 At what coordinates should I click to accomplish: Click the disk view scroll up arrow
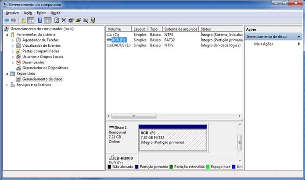pos(240,124)
